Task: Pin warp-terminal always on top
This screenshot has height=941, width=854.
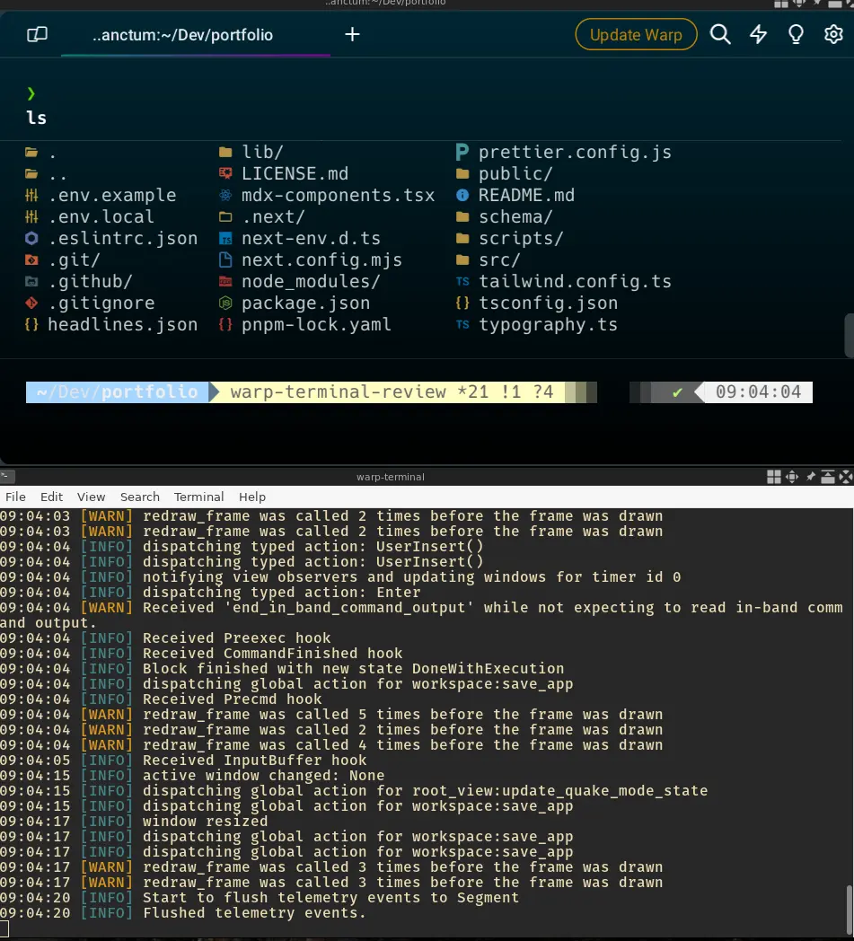Action: (810, 477)
